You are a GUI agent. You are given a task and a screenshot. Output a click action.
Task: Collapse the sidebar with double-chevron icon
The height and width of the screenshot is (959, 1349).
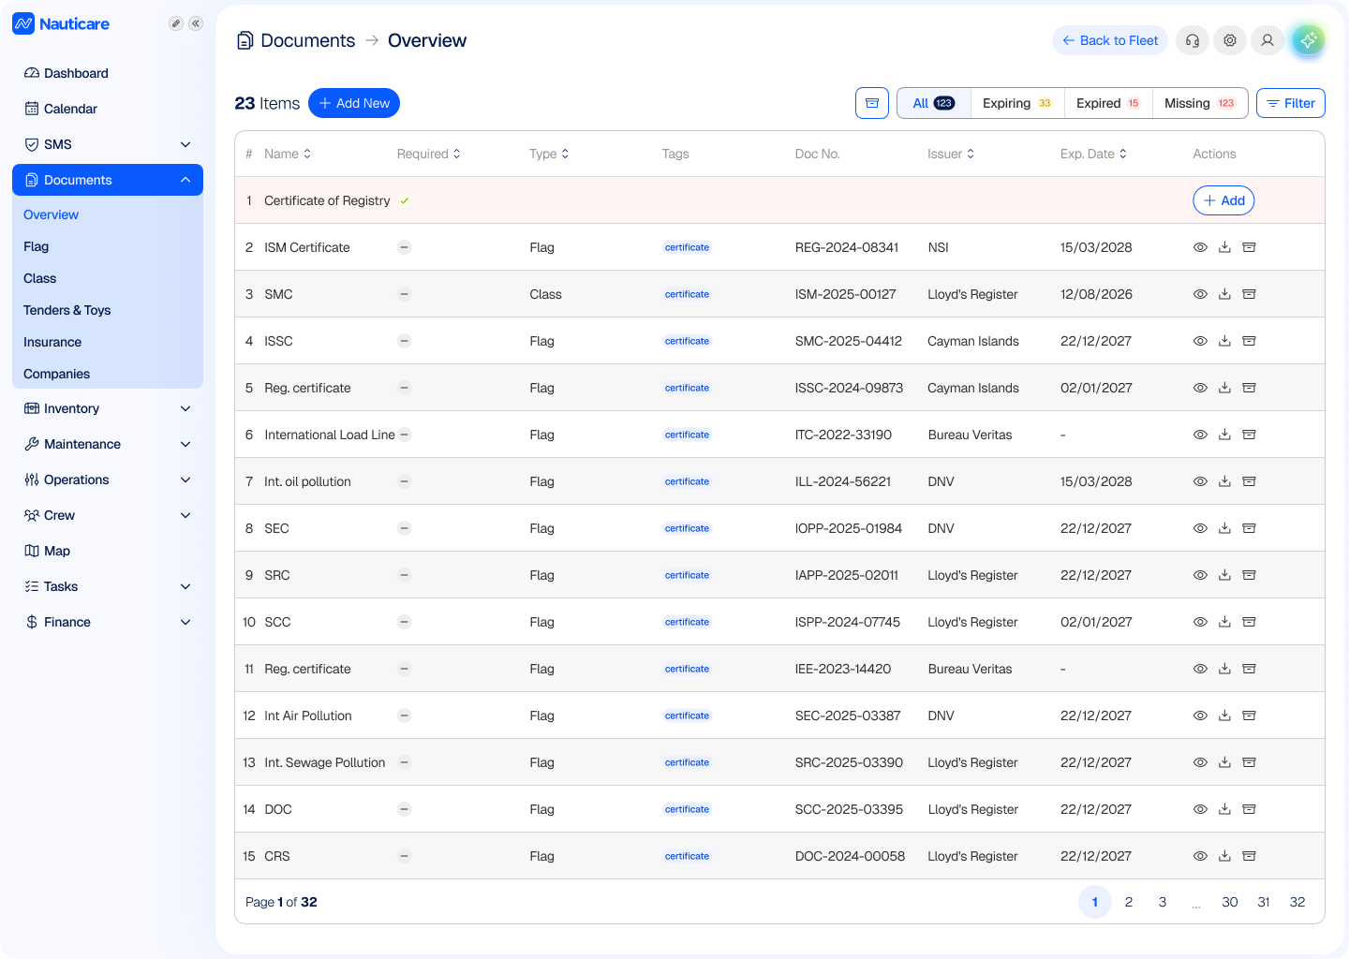coord(196,23)
